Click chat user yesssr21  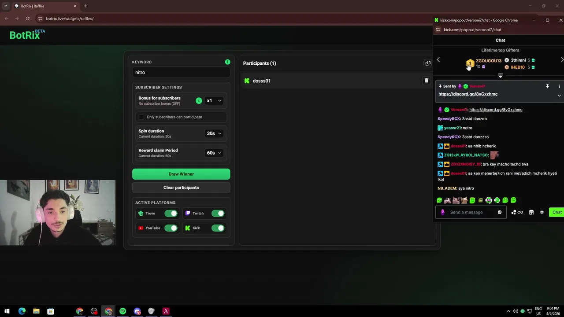pos(452,128)
